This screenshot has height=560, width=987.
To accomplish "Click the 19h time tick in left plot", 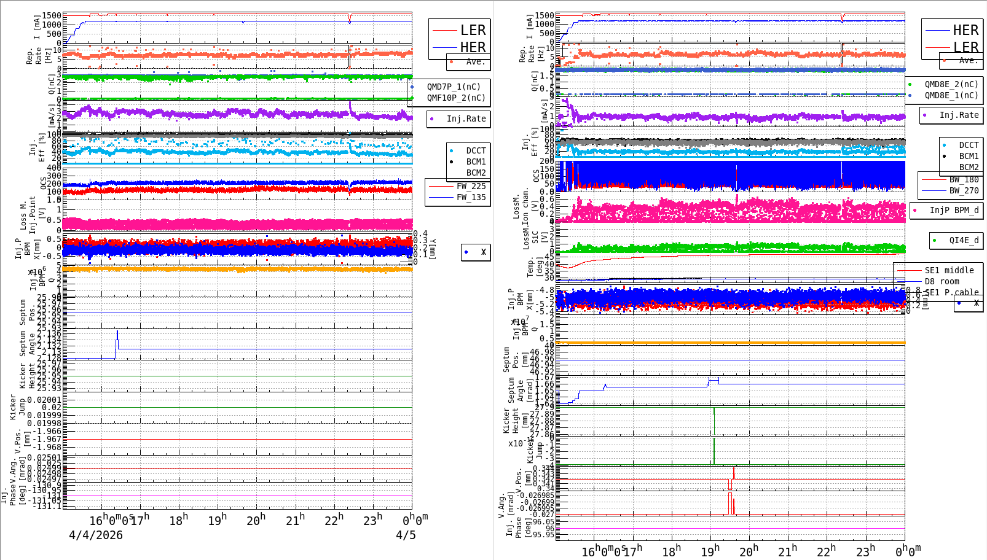I will [218, 520].
